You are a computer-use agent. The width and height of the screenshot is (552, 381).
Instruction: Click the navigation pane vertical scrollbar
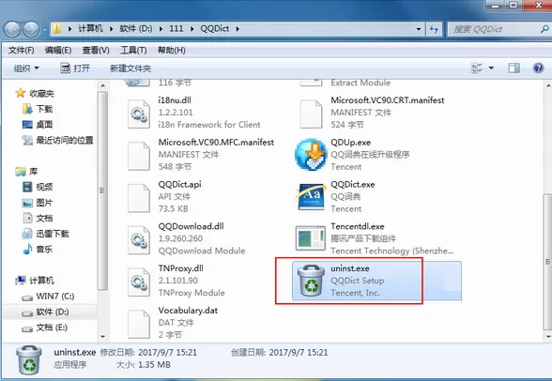(x=102, y=190)
